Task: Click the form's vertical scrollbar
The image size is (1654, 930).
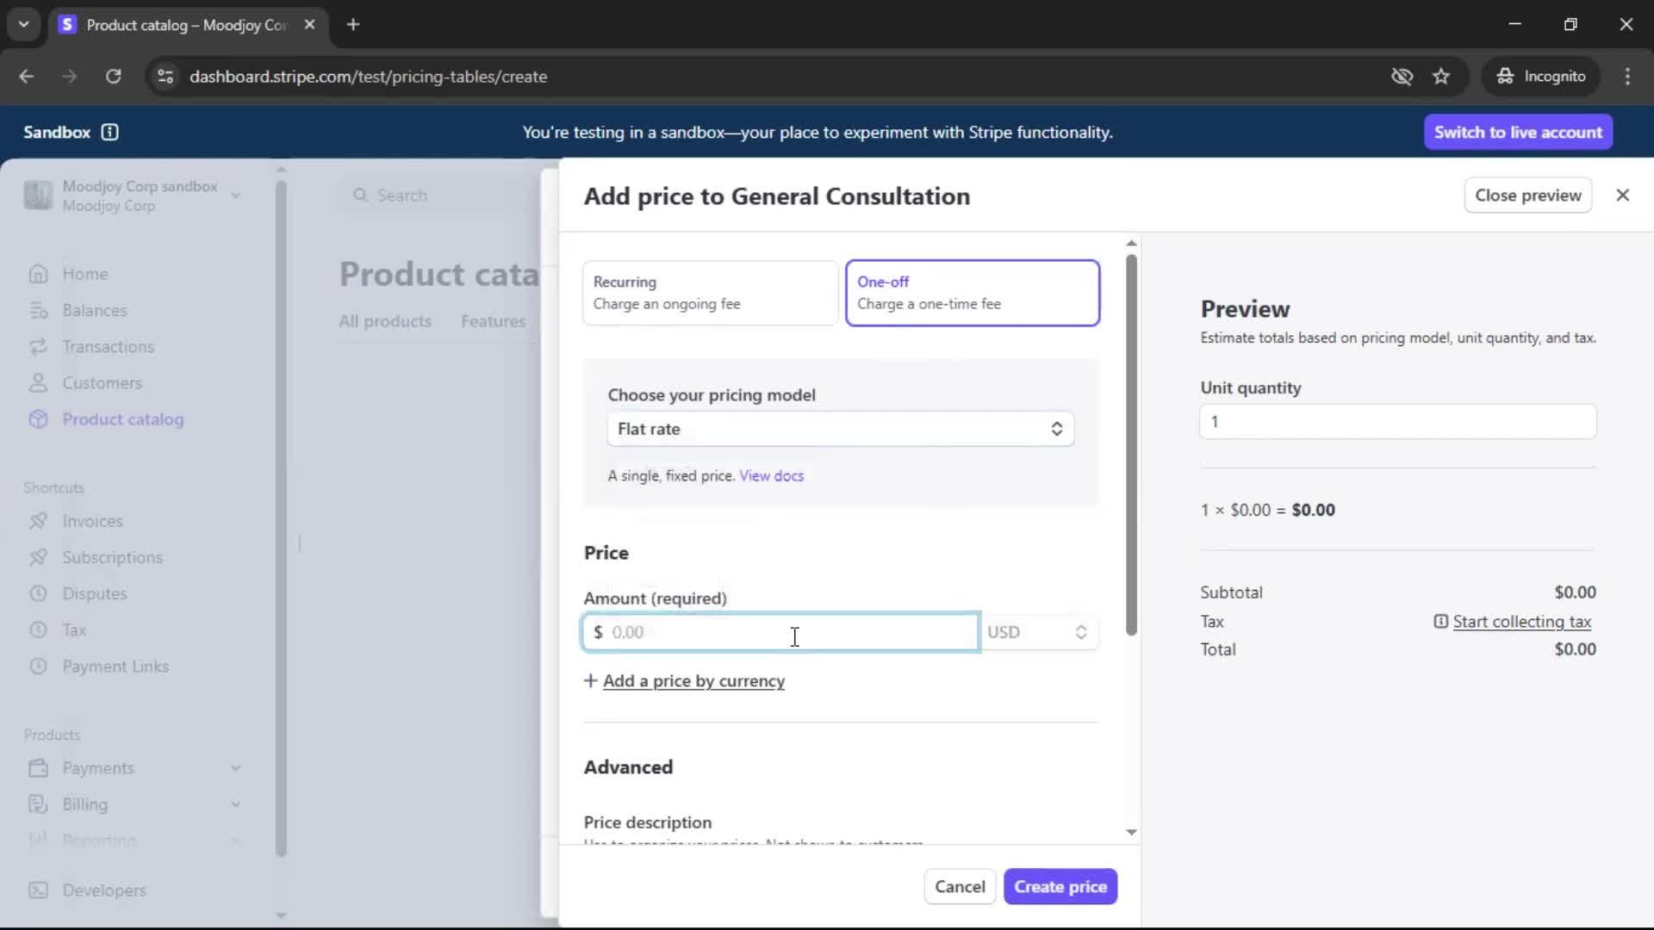Action: (1131, 444)
